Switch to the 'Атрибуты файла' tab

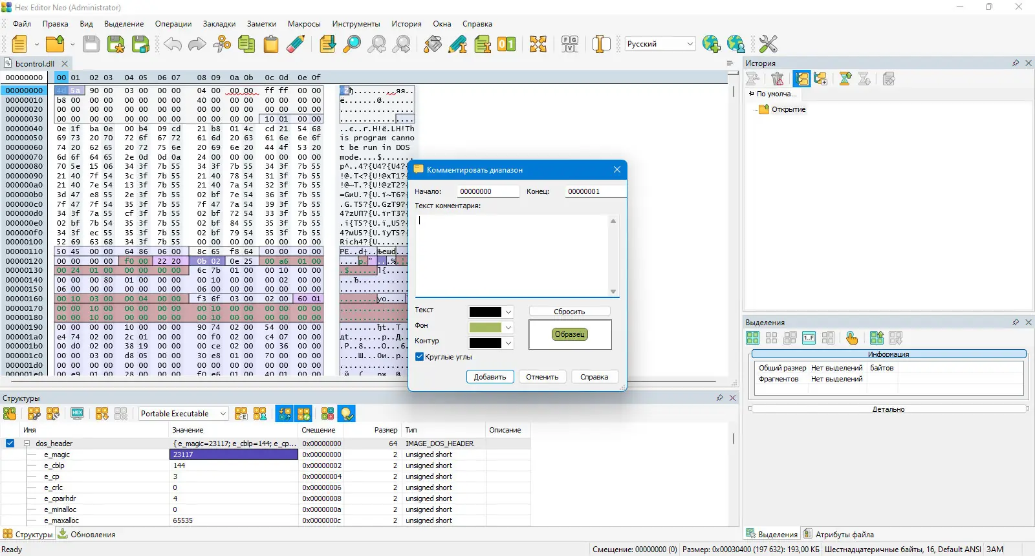(839, 535)
